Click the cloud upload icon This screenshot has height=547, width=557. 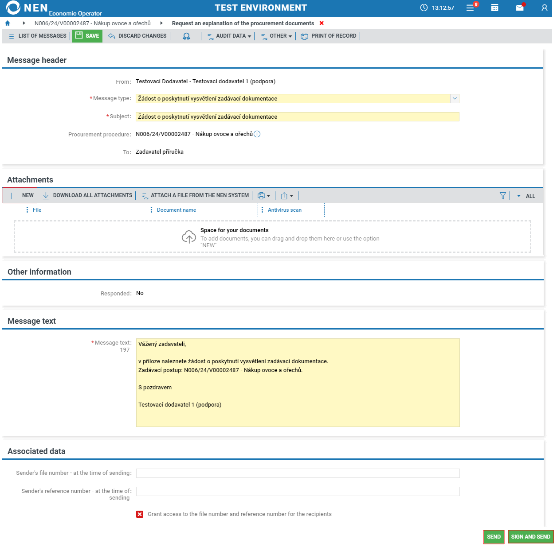point(189,237)
